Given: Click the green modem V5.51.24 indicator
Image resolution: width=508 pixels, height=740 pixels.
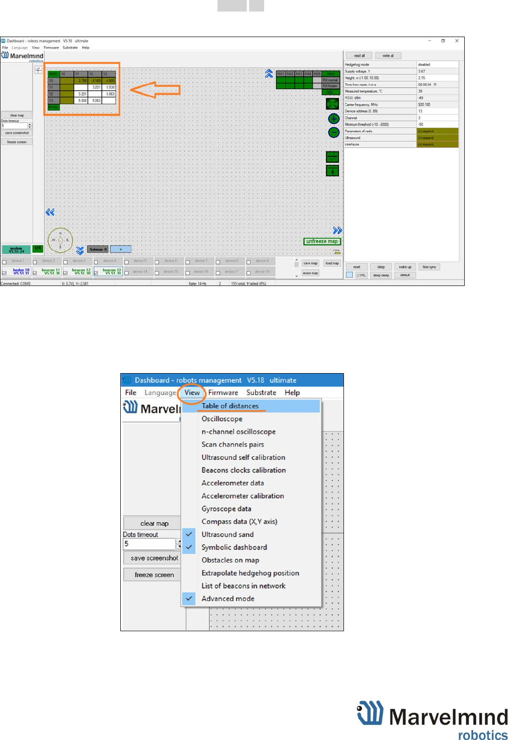Looking at the screenshot, I should pyautogui.click(x=16, y=249).
